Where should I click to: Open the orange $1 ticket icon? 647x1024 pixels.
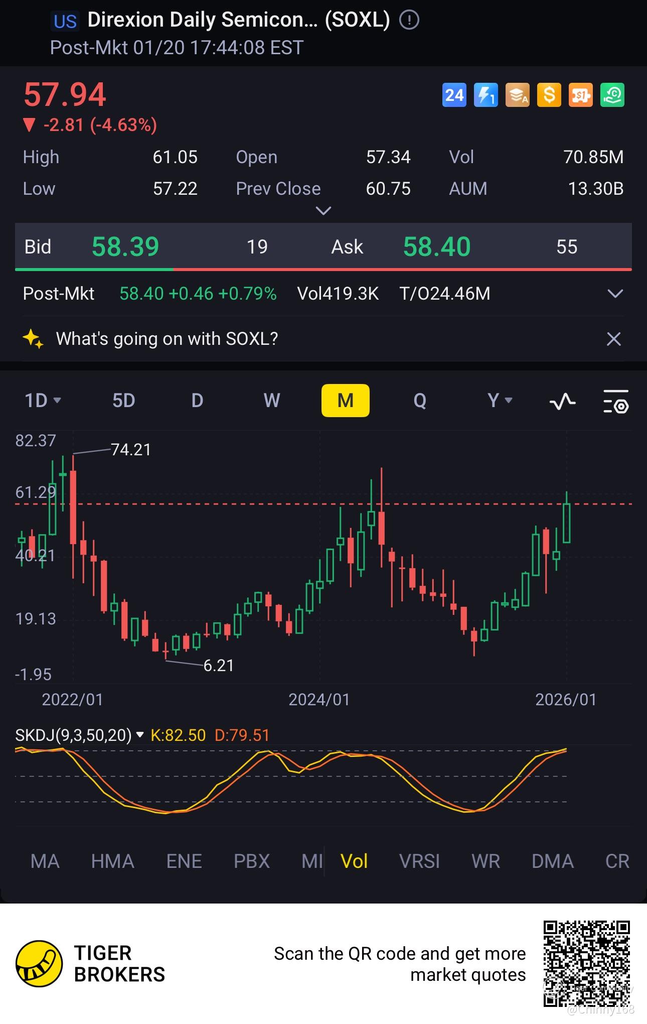tap(581, 95)
